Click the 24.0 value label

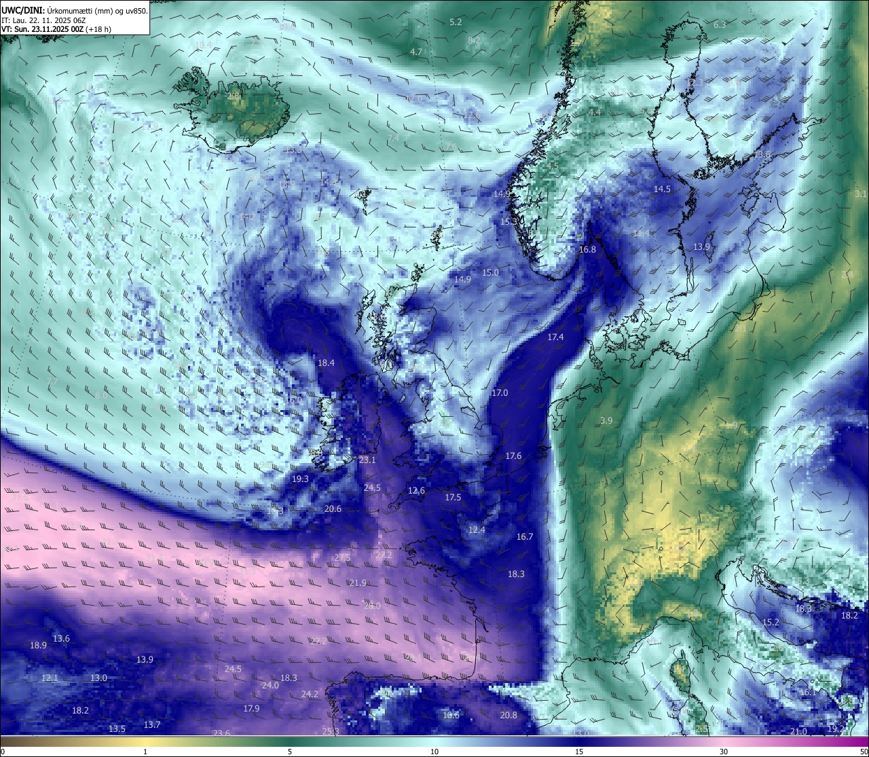[x=270, y=686]
